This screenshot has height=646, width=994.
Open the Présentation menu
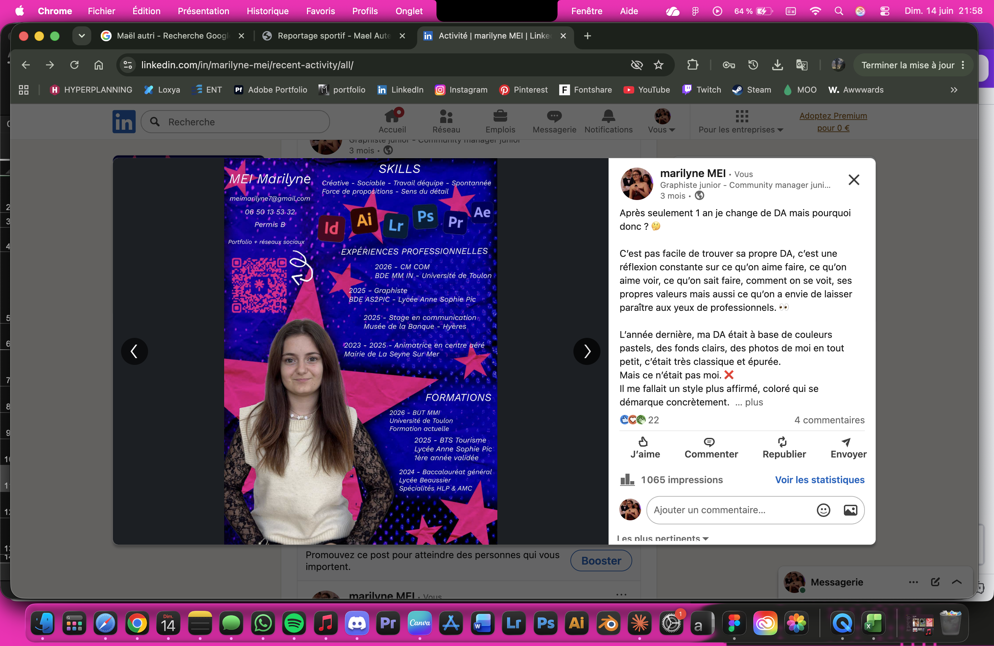(204, 11)
